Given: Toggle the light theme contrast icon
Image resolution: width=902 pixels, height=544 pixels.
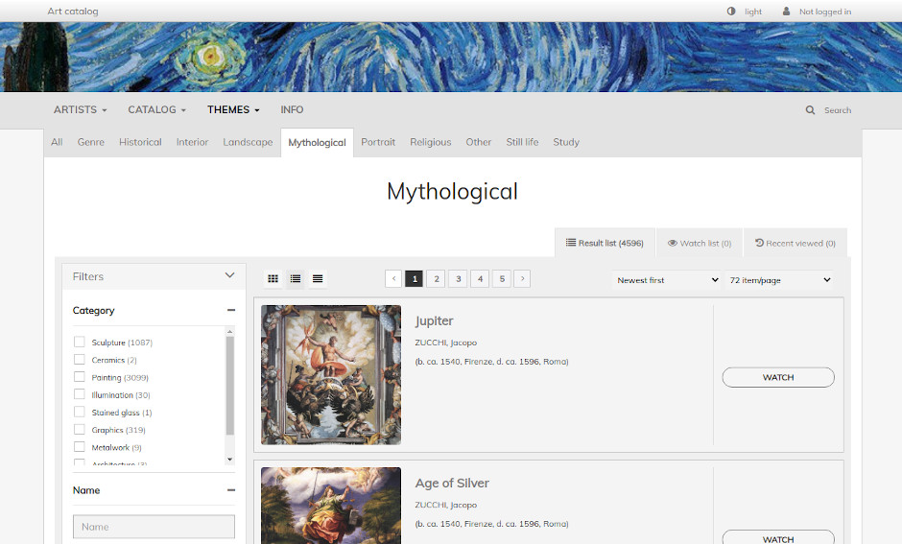Looking at the screenshot, I should click(x=731, y=12).
